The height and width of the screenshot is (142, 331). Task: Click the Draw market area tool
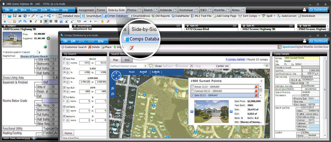click(156, 66)
